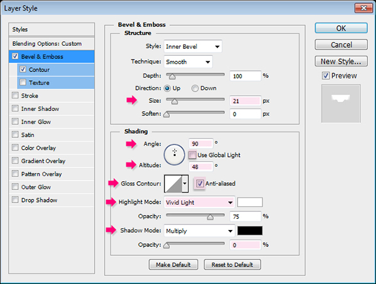The height and width of the screenshot is (284, 376).
Task: Open the white highlight color swatch
Action: pyautogui.click(x=249, y=202)
